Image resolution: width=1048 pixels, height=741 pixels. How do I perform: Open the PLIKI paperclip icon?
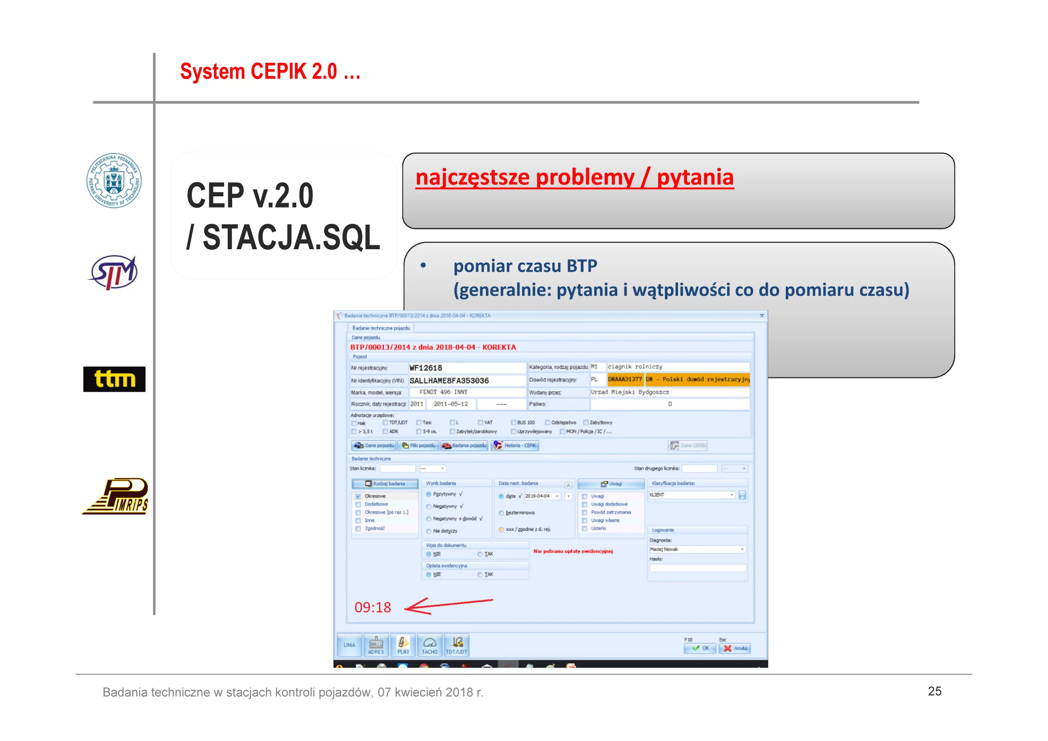click(x=403, y=645)
